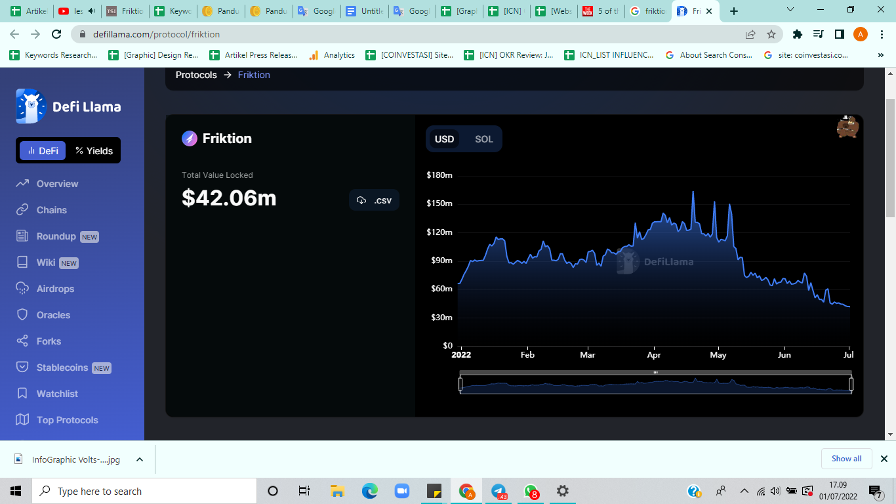The image size is (896, 504).
Task: Open WhatsApp from the taskbar
Action: tap(531, 491)
